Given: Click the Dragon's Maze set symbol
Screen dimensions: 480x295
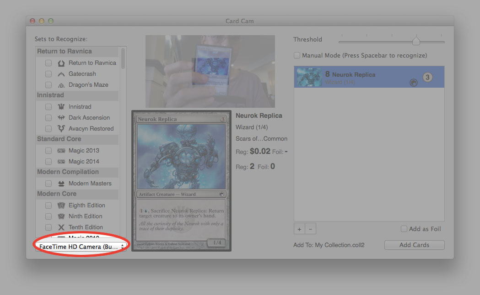Looking at the screenshot, I should [x=61, y=84].
